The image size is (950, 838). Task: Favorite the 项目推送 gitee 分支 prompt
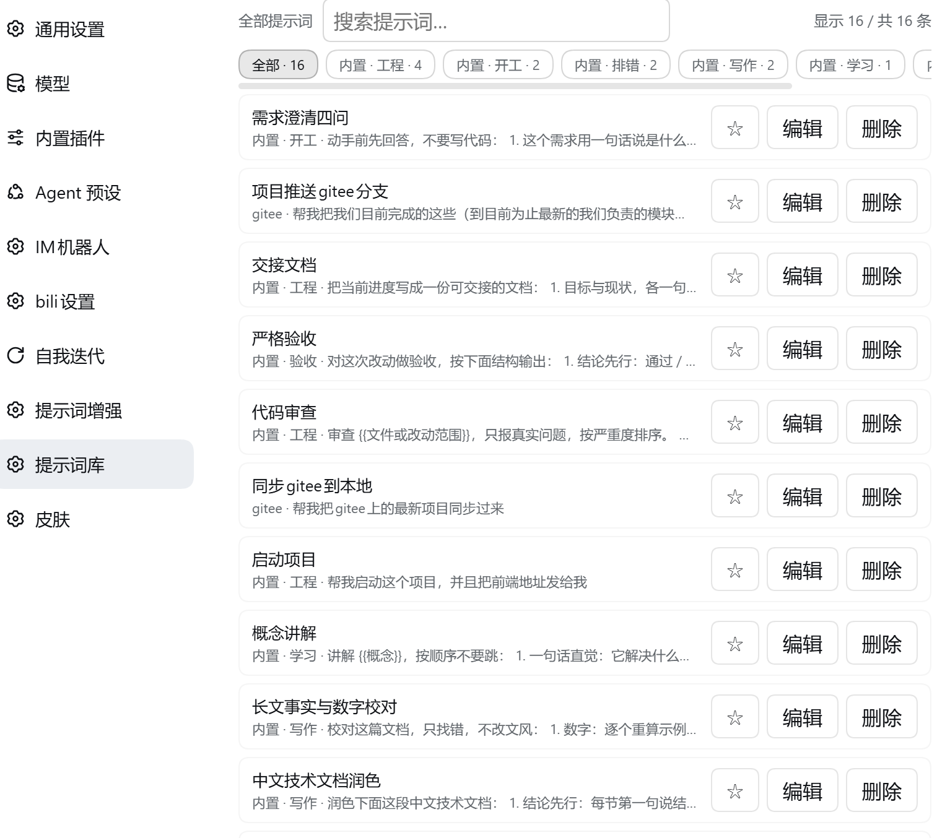pyautogui.click(x=735, y=201)
